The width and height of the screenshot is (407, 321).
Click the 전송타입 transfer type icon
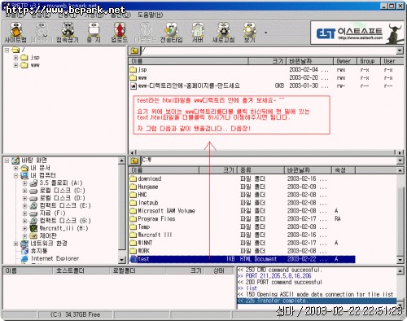click(x=172, y=33)
